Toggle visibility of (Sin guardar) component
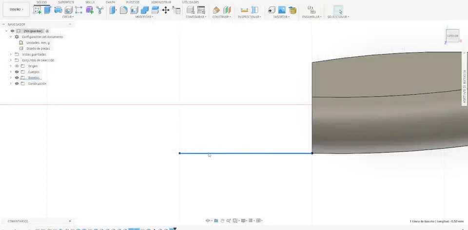Image resolution: width=468 pixels, height=230 pixels. coord(13,31)
